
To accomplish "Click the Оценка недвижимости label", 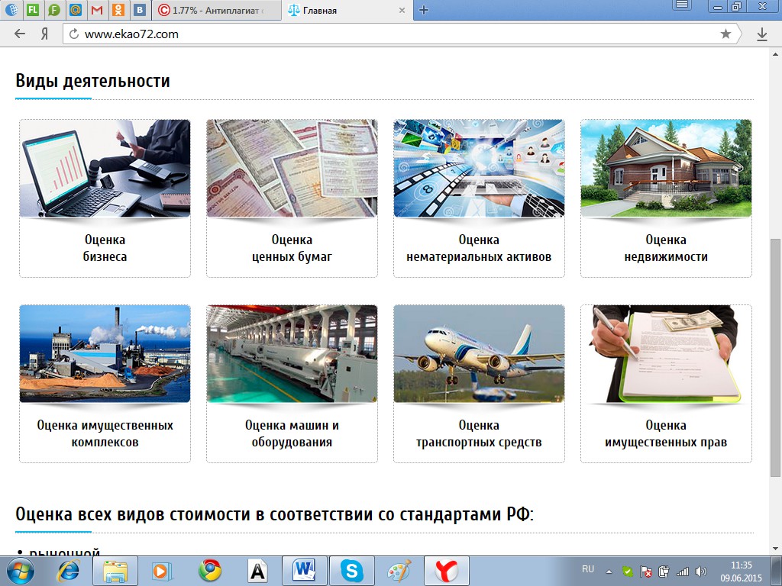I will pos(666,248).
